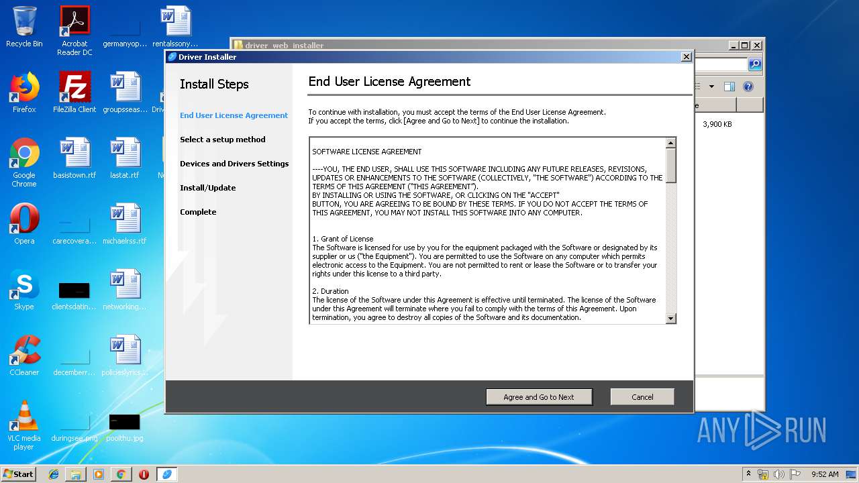Screen dimensions: 859x483
Task: Click the 3,900 KB file size cell
Action: click(717, 124)
